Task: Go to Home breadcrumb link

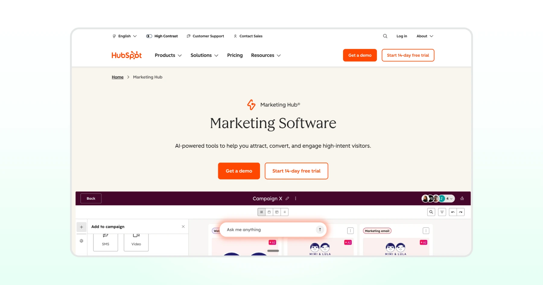Action: click(x=118, y=77)
